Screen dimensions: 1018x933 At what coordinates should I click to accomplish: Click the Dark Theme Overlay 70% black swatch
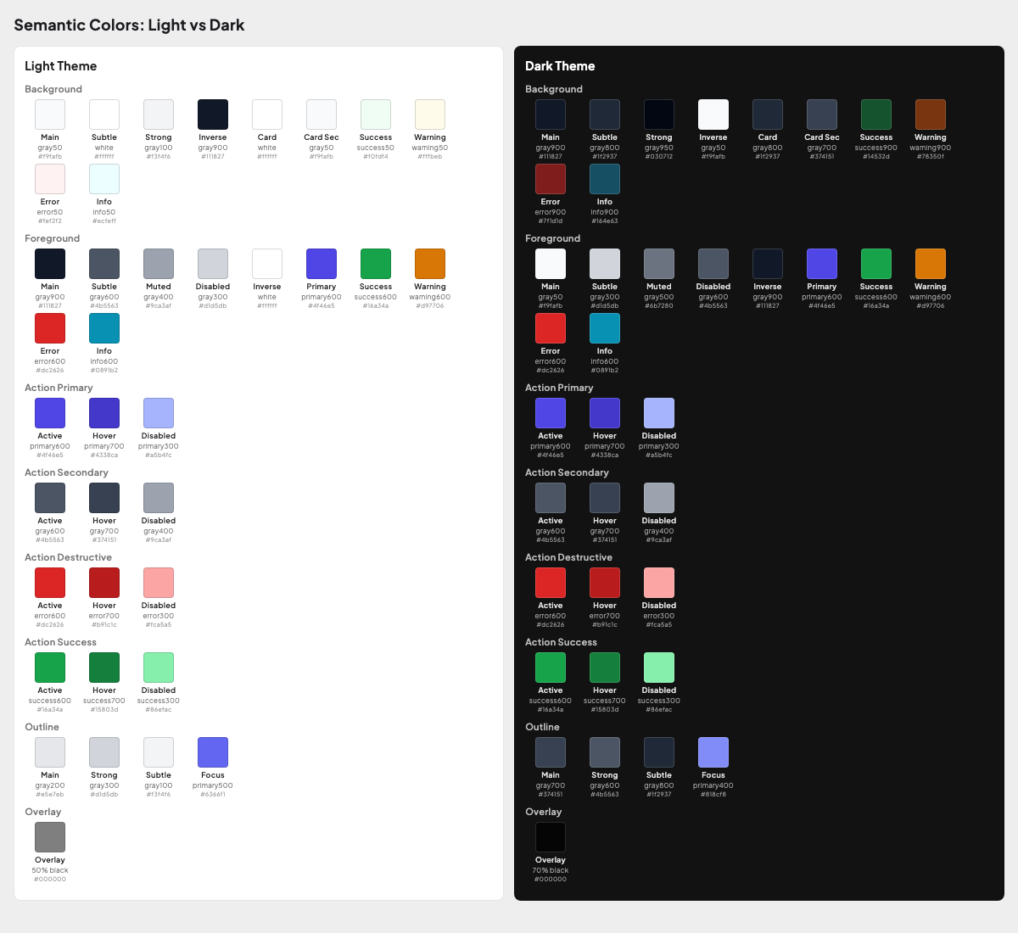[x=550, y=837]
